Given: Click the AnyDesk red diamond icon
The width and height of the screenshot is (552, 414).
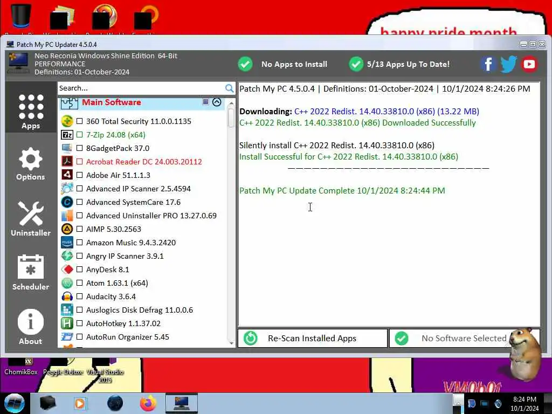Looking at the screenshot, I should tap(67, 270).
